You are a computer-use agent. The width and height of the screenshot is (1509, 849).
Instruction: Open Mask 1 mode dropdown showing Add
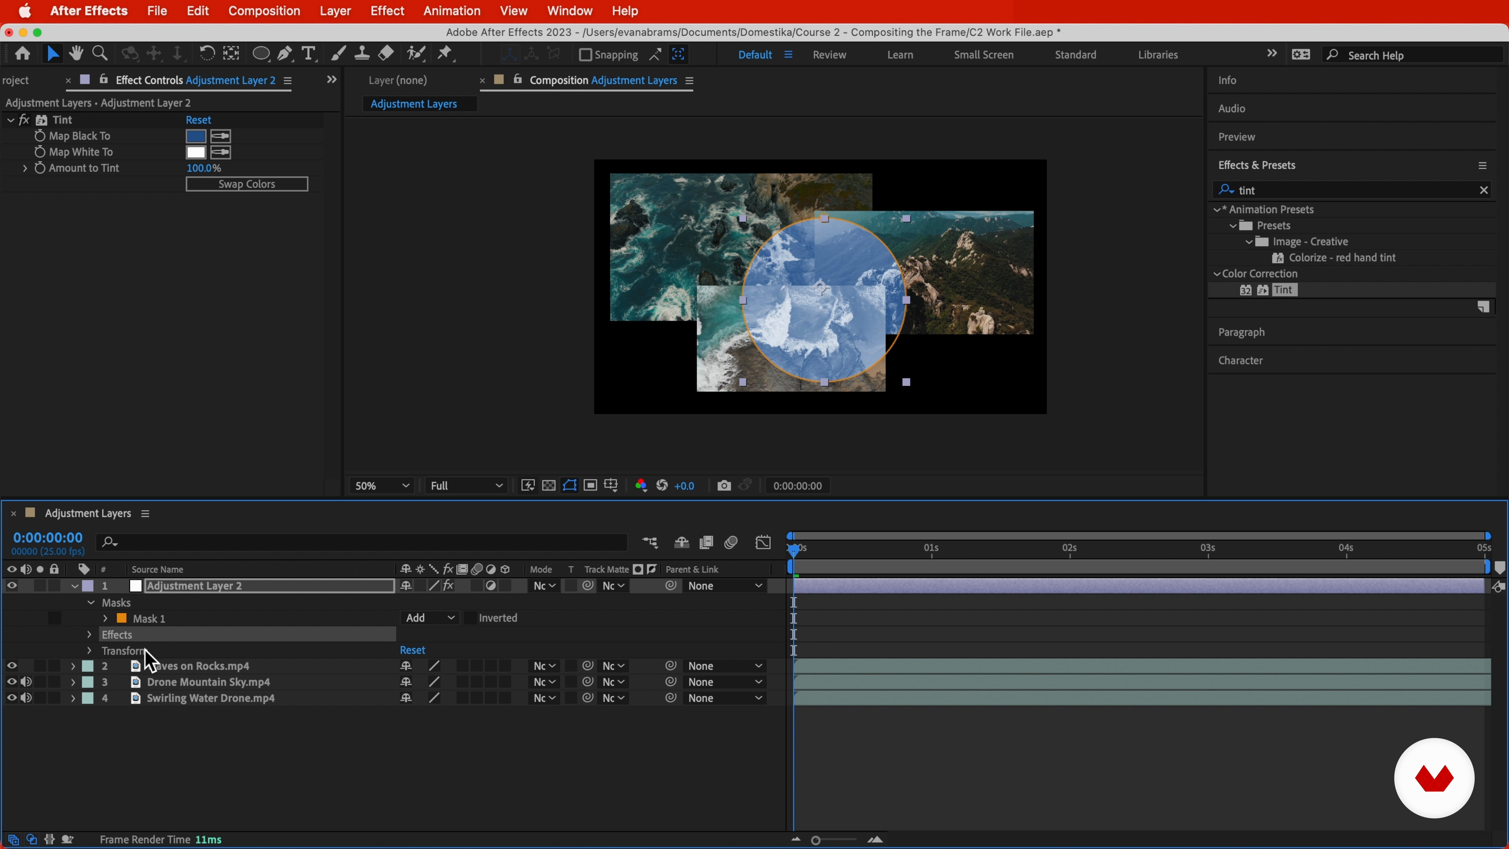[430, 618]
